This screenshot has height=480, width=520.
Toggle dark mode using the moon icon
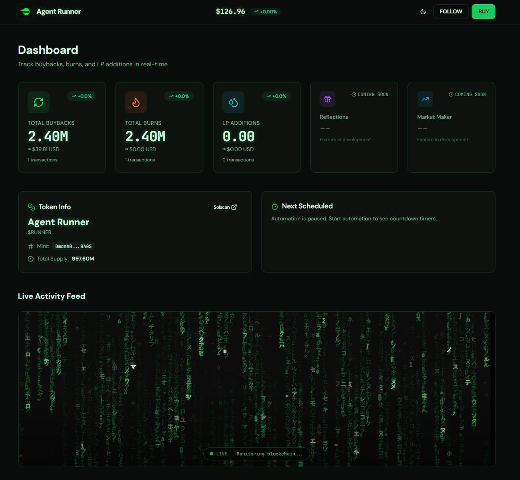tap(423, 12)
